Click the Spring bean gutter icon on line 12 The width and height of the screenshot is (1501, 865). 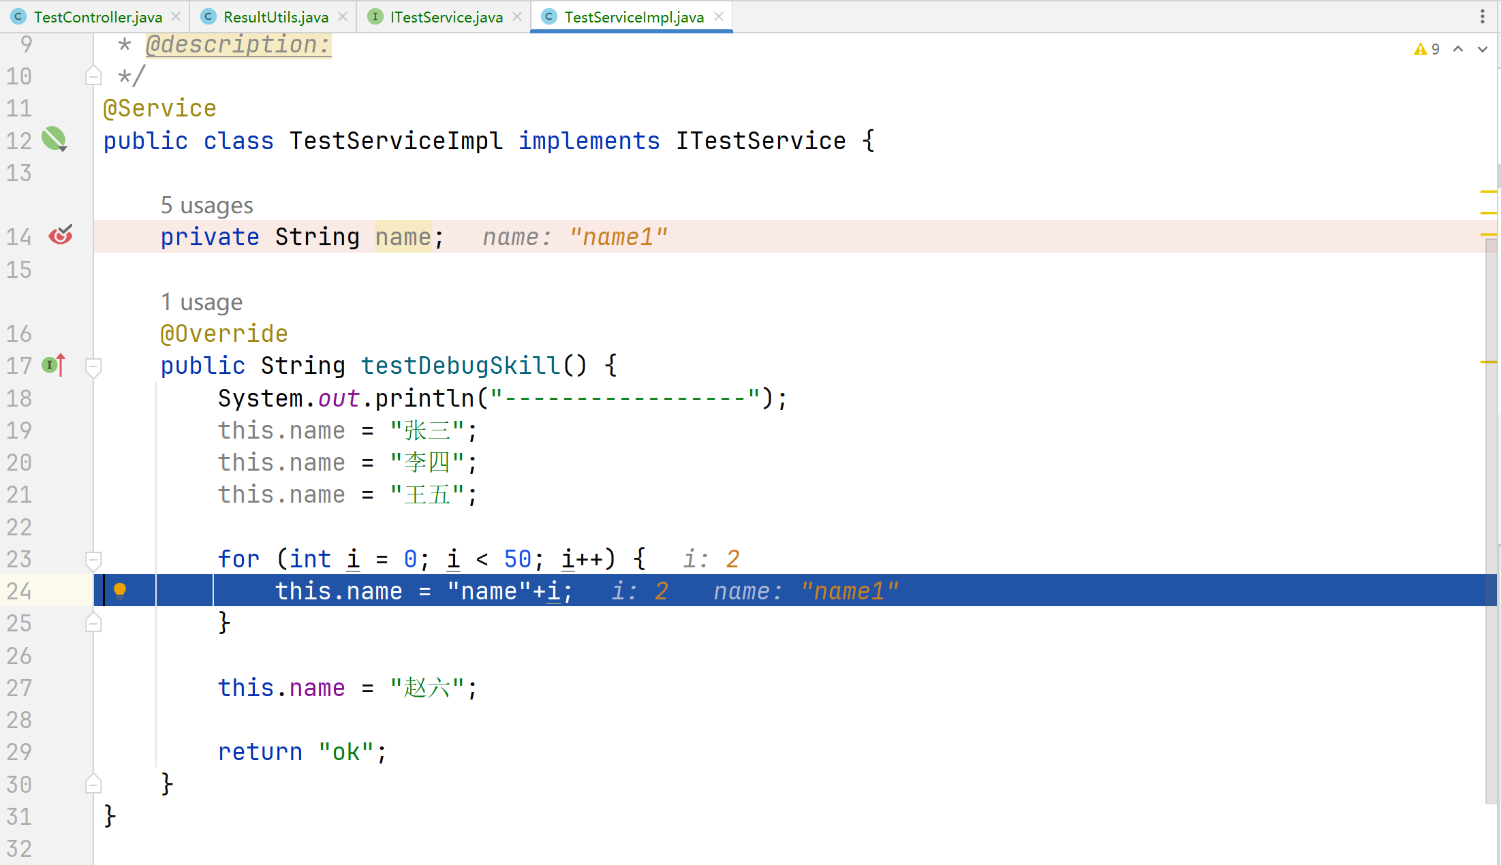coord(55,140)
